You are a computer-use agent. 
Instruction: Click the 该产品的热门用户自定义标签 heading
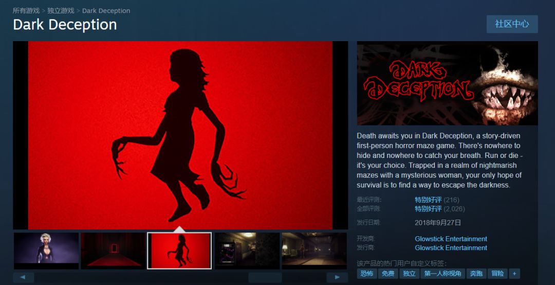(x=402, y=263)
